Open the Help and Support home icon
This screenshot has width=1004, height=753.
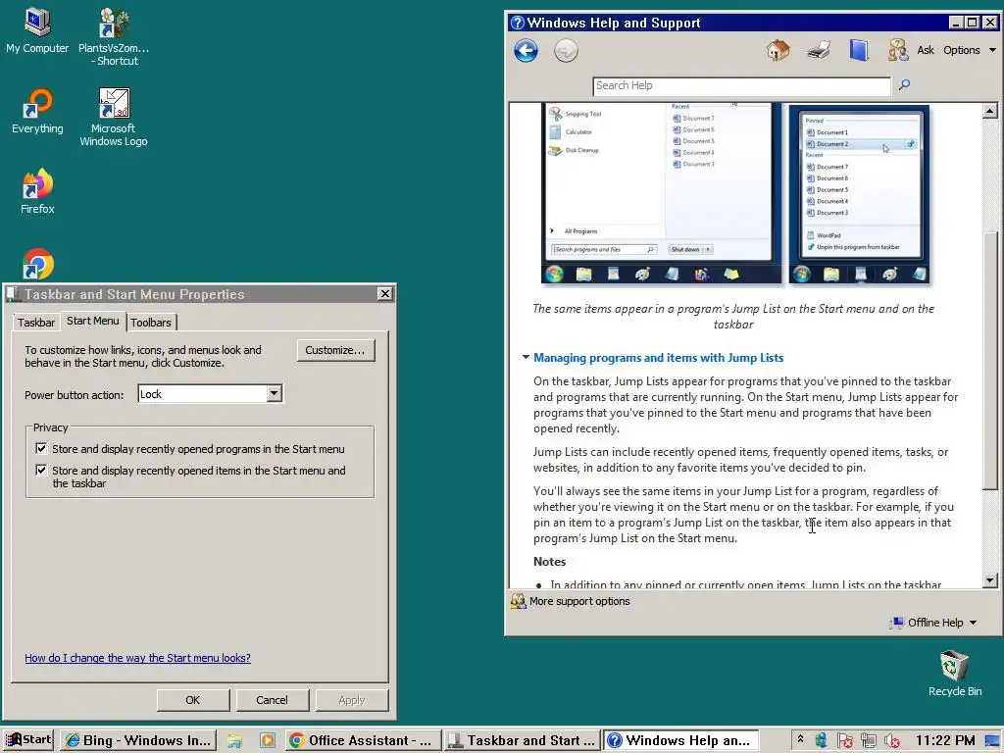[x=778, y=50]
